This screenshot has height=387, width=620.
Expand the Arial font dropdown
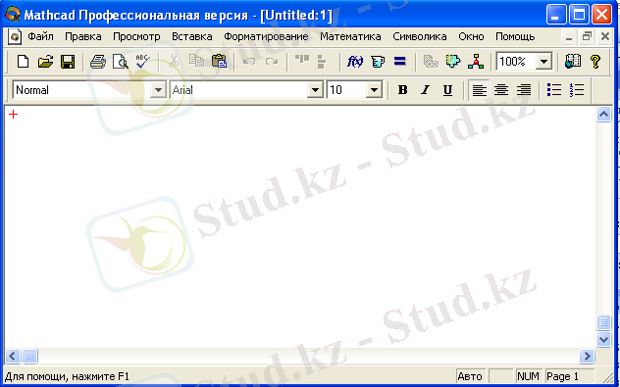315,90
